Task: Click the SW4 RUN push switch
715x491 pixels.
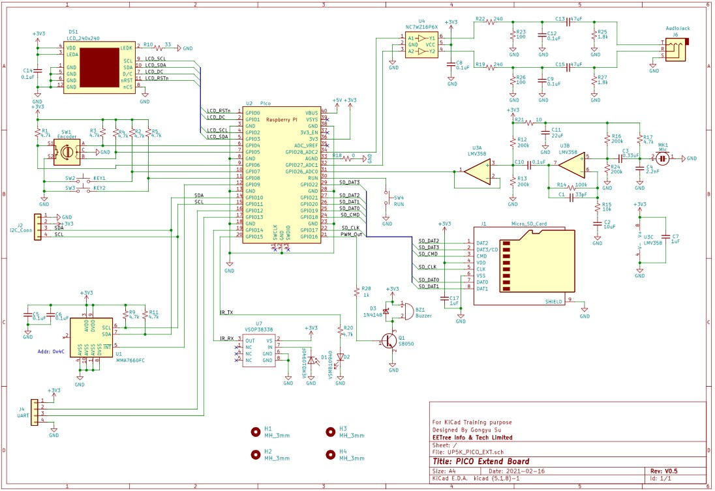Action: coord(387,198)
